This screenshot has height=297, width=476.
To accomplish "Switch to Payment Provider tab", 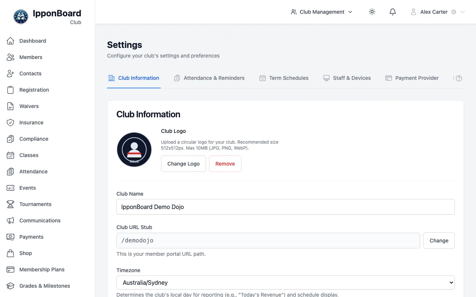I will tap(412, 78).
